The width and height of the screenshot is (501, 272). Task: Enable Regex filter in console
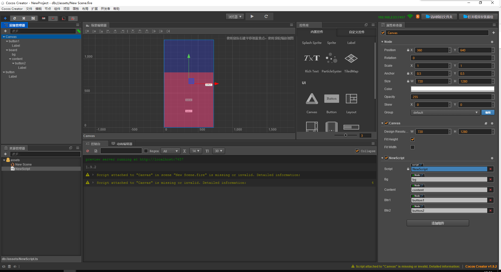tap(146, 151)
